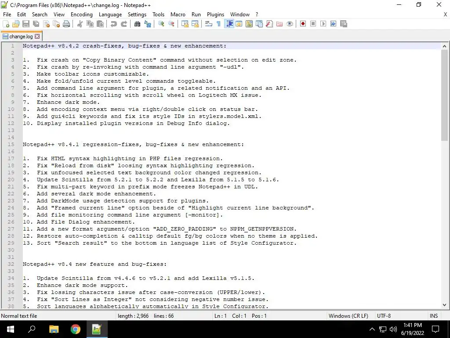Start macro recording with the red circle
The image size is (450, 338).
point(303,24)
